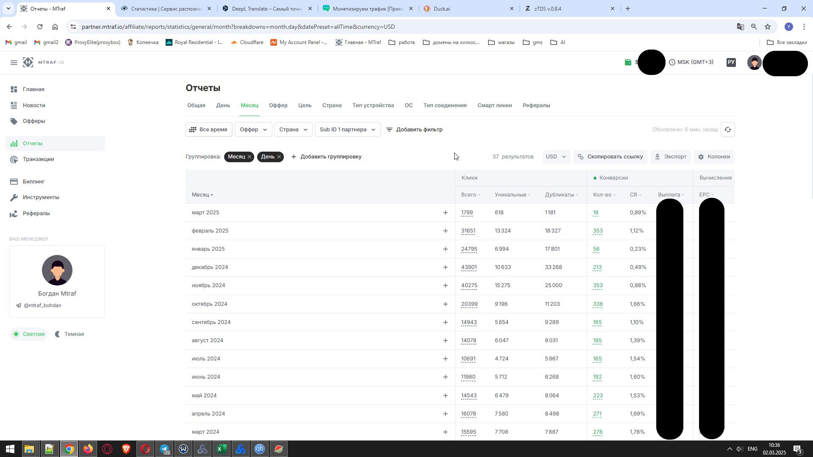Expand the март 2025 row
813x457 pixels.
pos(445,213)
